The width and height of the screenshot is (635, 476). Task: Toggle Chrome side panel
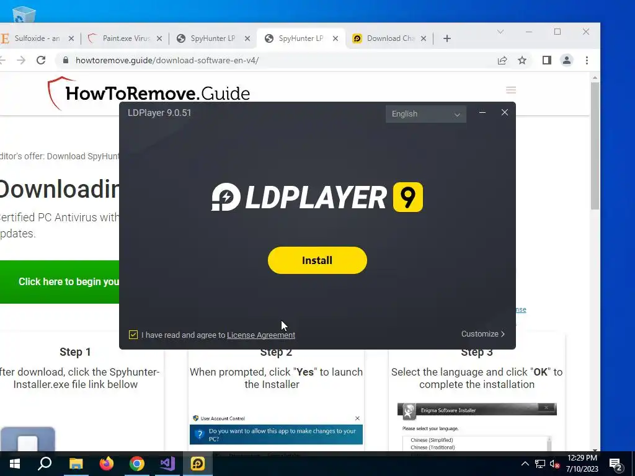coord(547,60)
